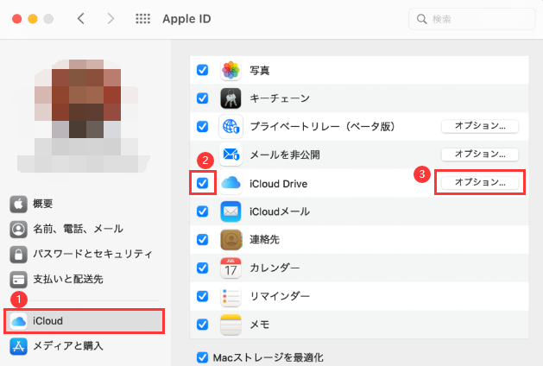The height and width of the screenshot is (366, 543).
Task: Click the iCloud Drive label text
Action: [279, 184]
